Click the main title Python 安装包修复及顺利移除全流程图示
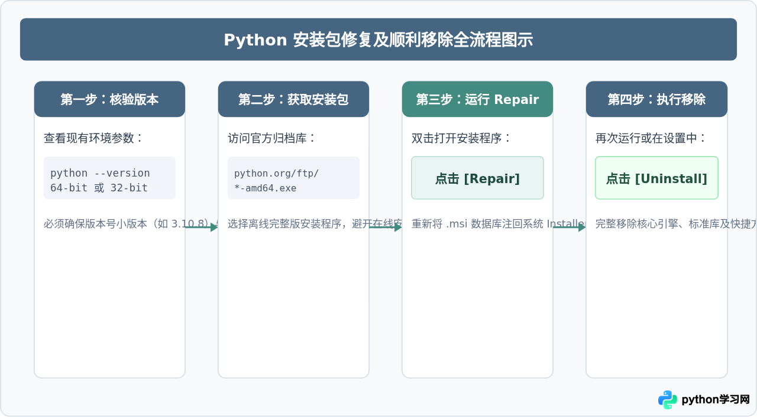This screenshot has height=417, width=757. 378,40
